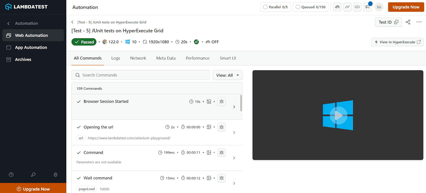
Task: Click 00:00:11 timestamp on Command row
Action: pos(193,153)
